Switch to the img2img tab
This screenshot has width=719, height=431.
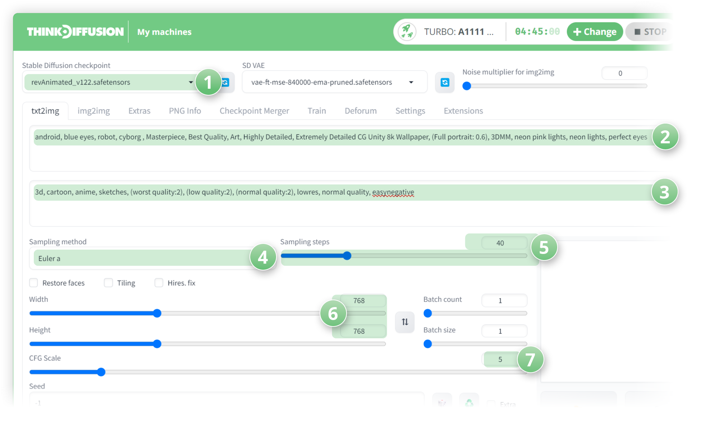93,111
